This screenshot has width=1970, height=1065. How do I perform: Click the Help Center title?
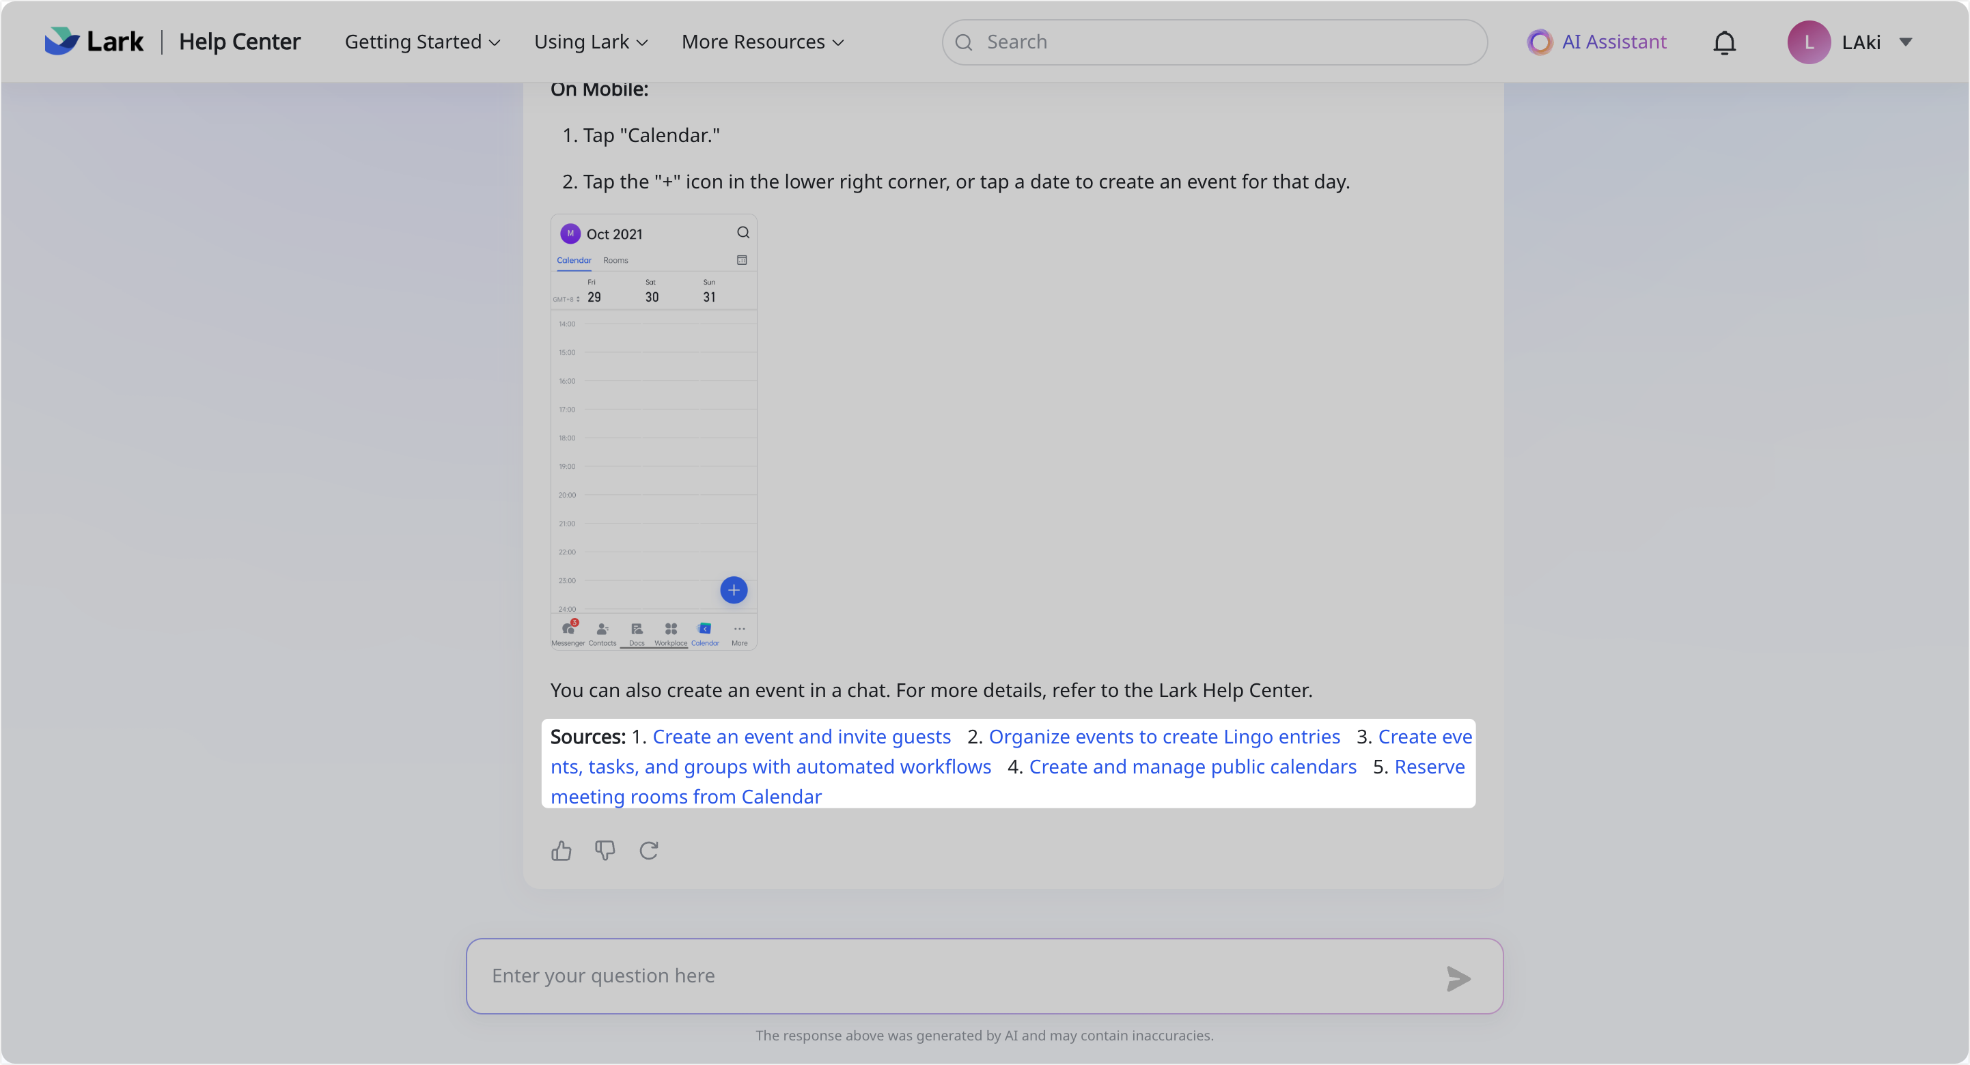tap(239, 41)
